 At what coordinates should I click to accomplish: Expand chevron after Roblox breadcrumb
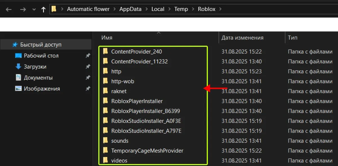[220, 9]
